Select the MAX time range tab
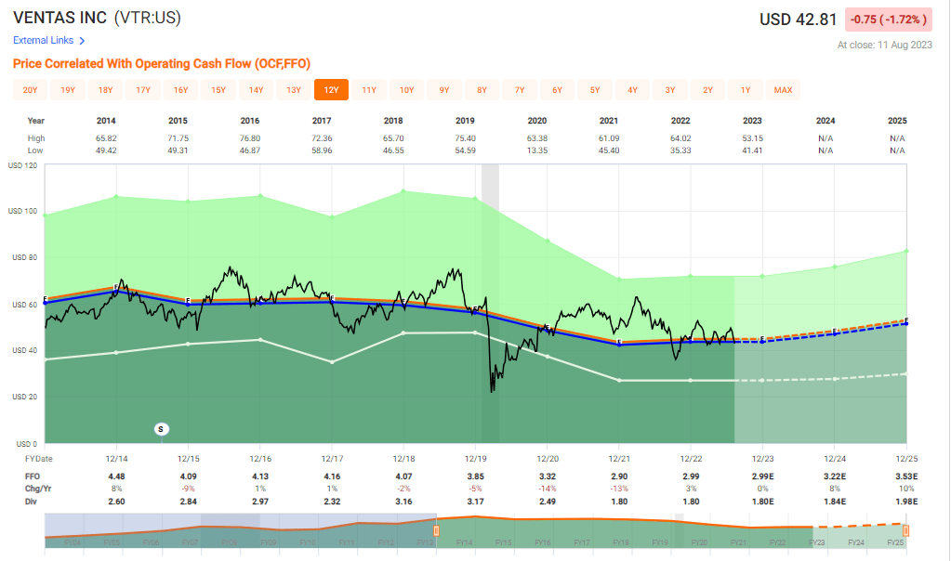Viewport: 951px width, 561px height. click(783, 90)
